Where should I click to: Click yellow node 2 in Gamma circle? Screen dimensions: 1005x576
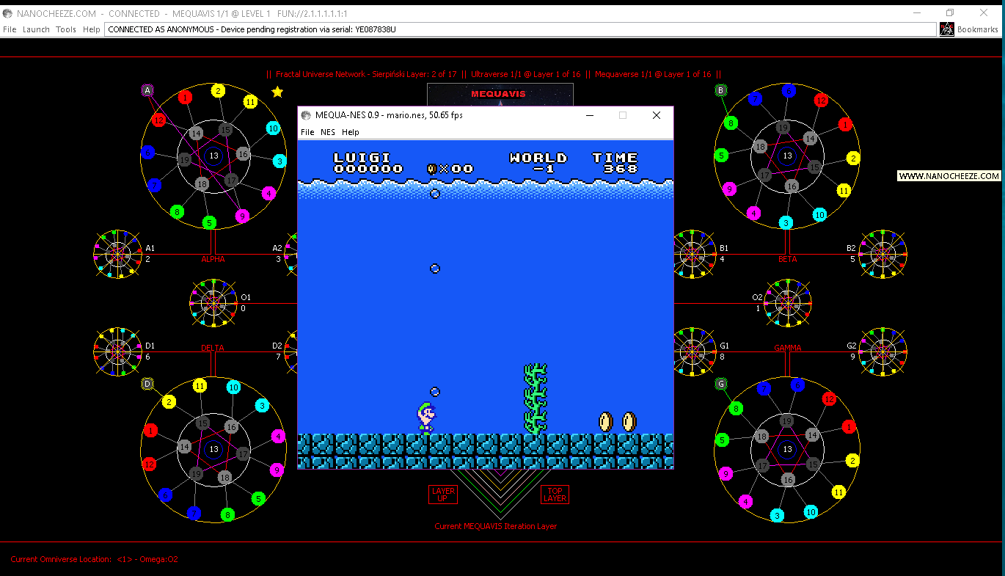coord(852,461)
